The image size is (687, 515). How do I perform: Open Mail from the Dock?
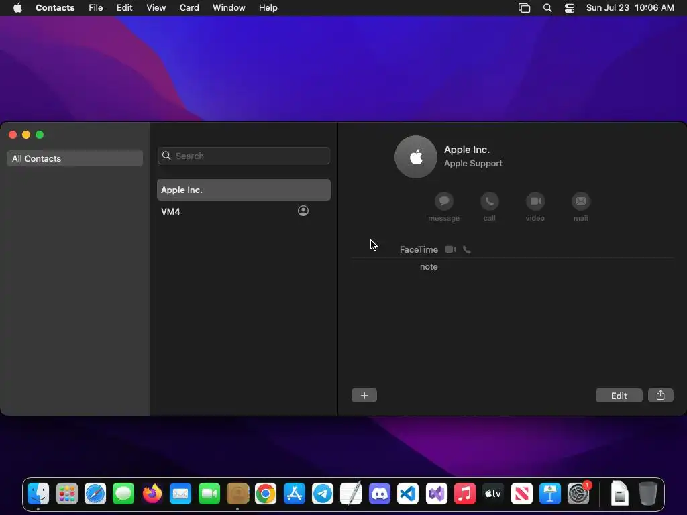[180, 494]
